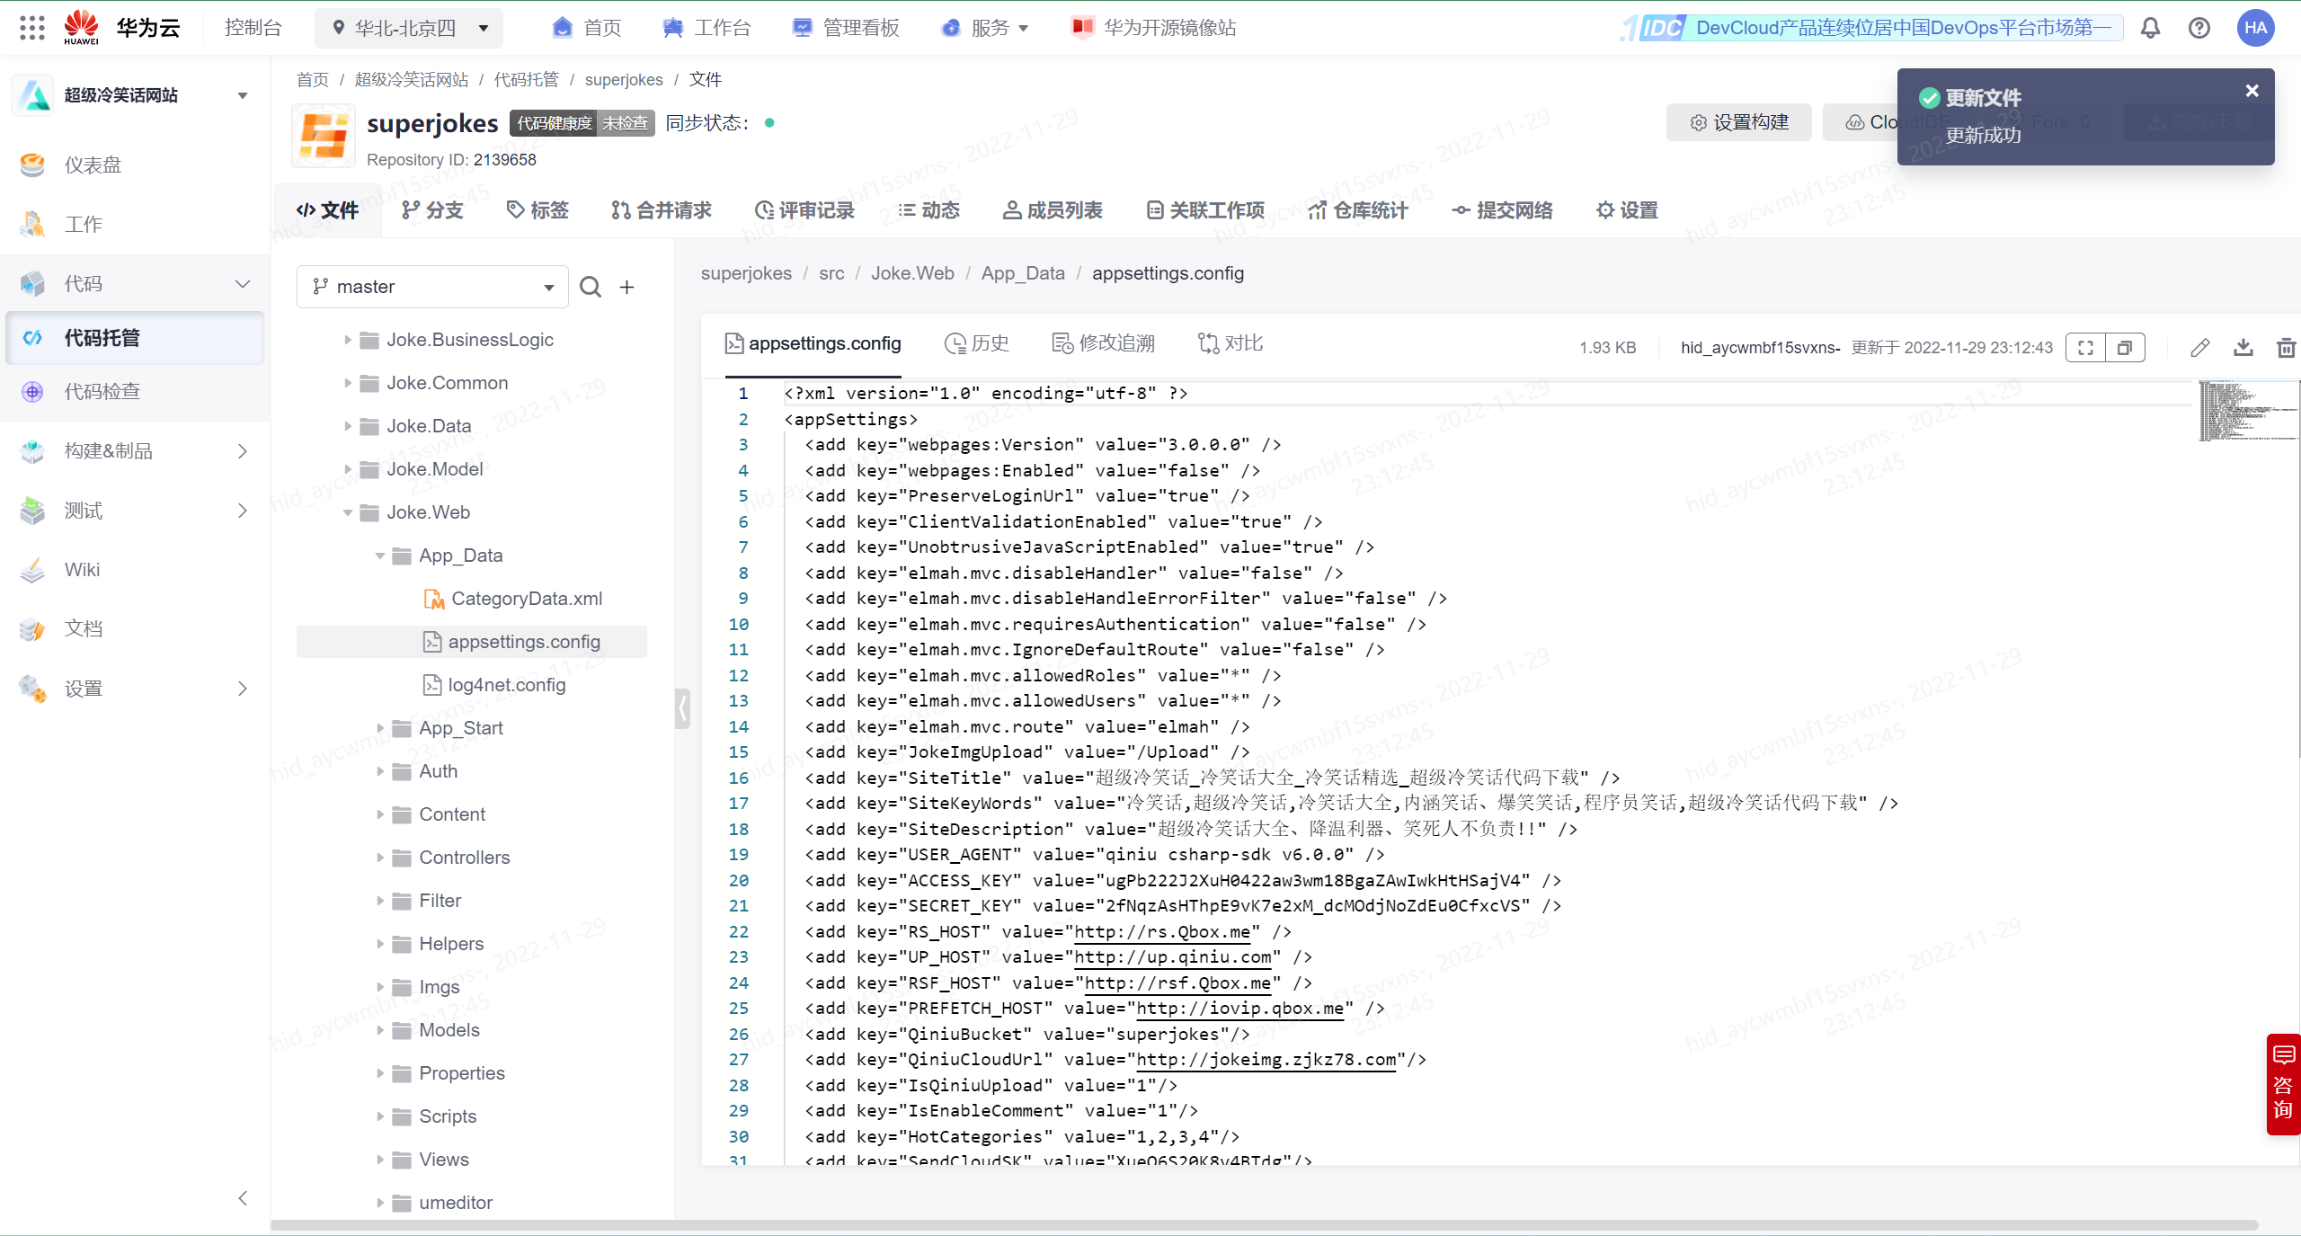Image resolution: width=2301 pixels, height=1236 pixels.
Task: Expand the Joke.Common folder
Action: pyautogui.click(x=347, y=383)
